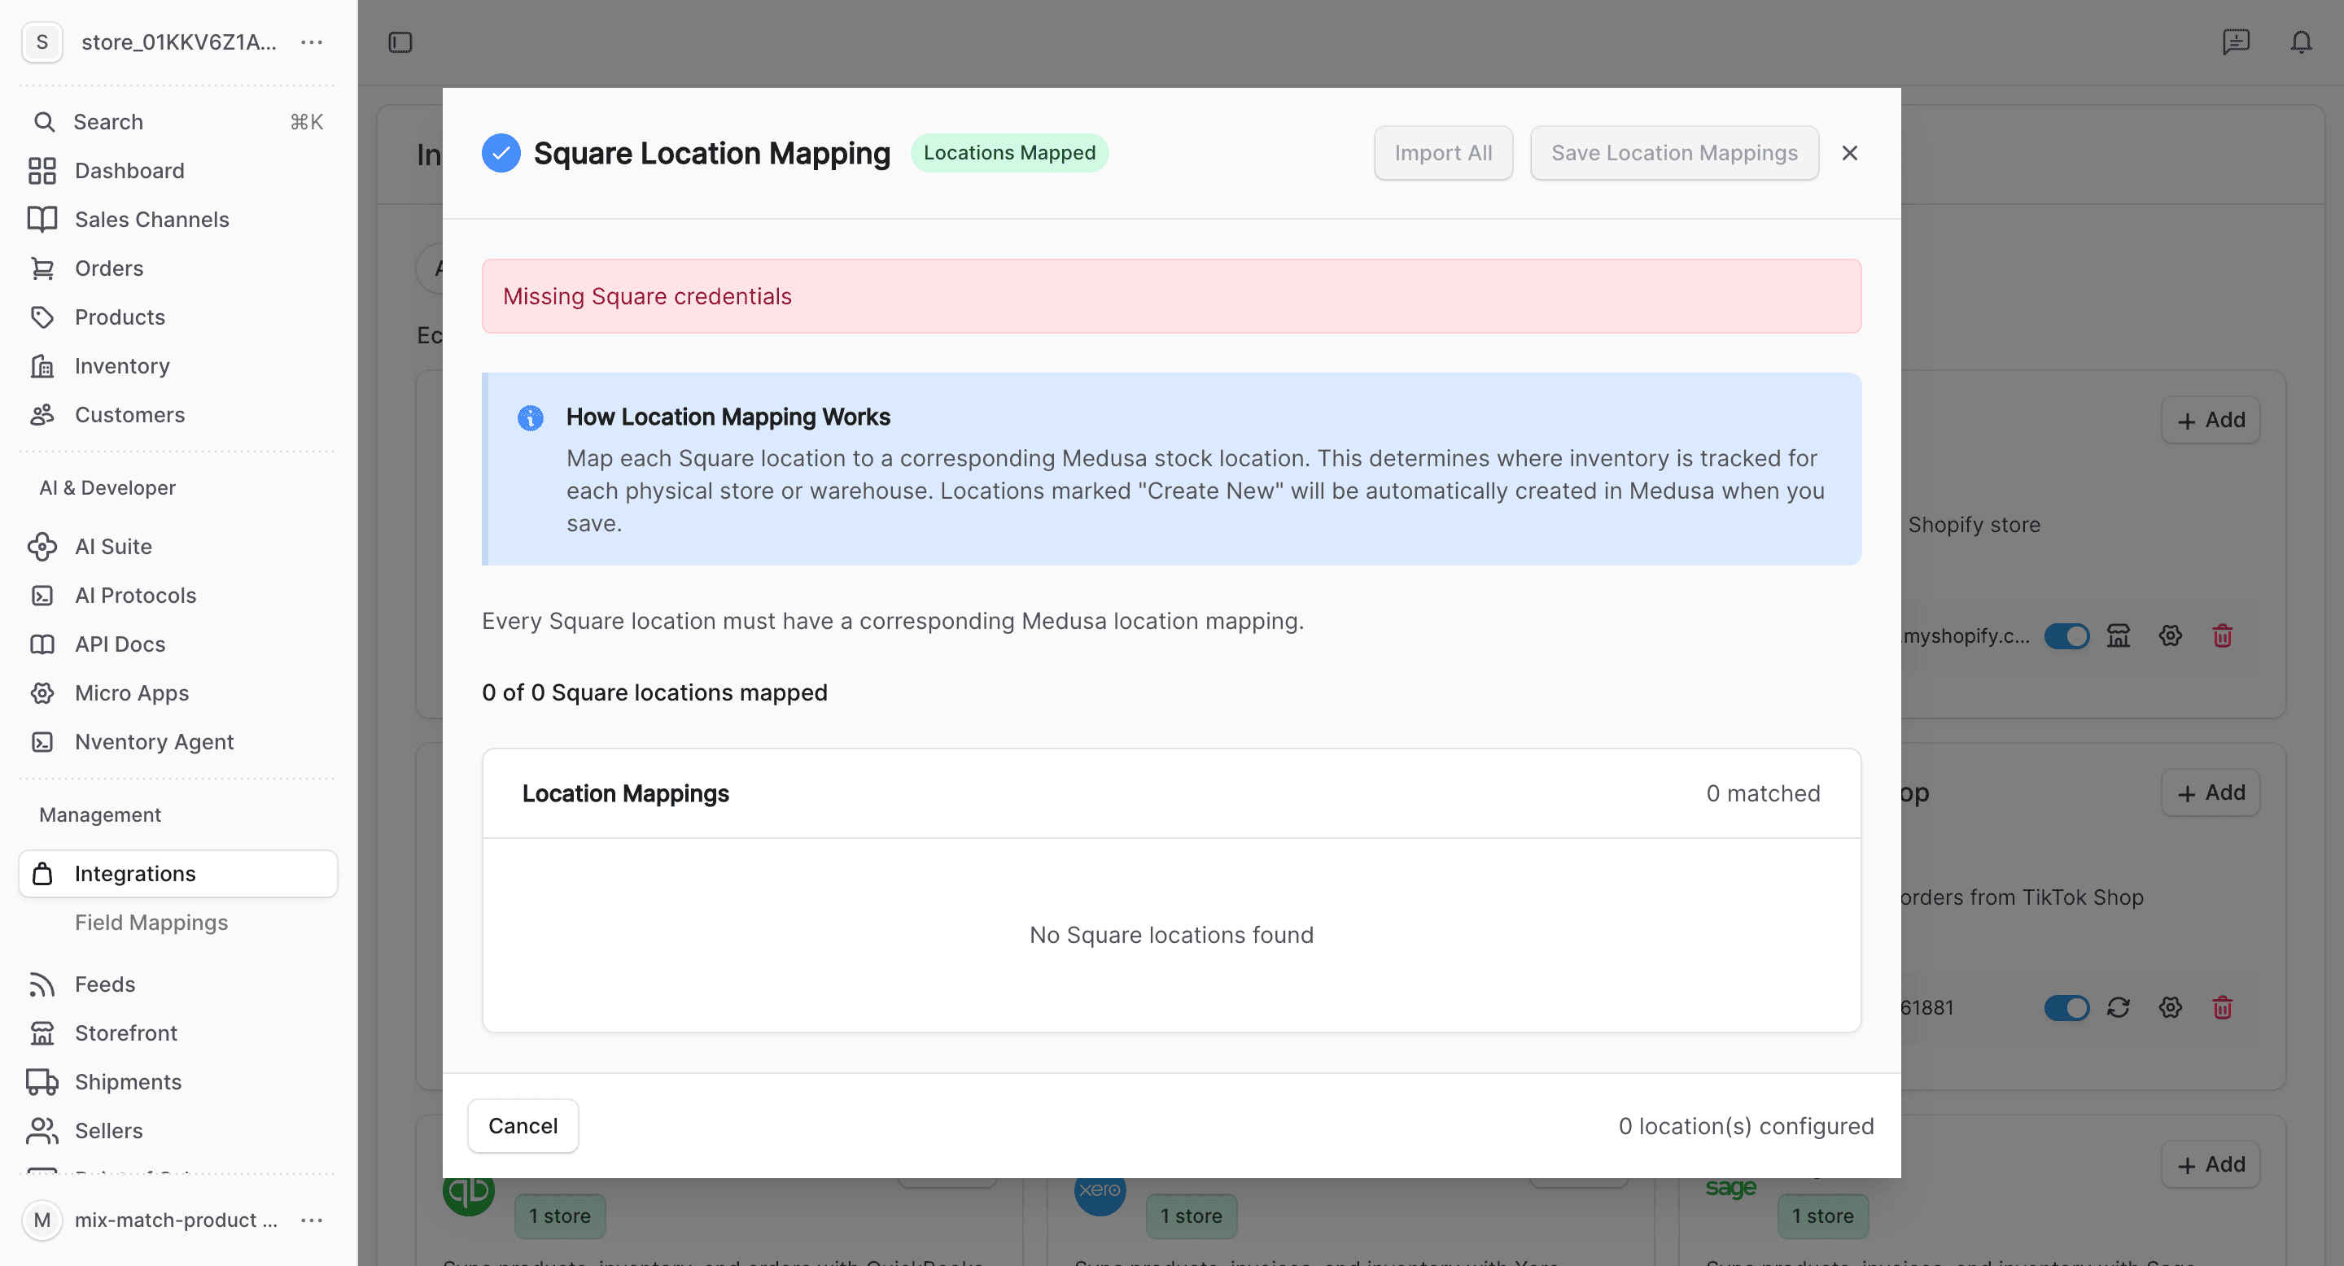Open user account ellipsis menu
Image resolution: width=2344 pixels, height=1266 pixels.
[312, 1220]
